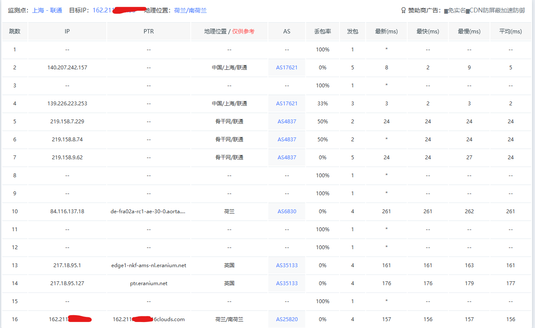This screenshot has height=328, width=535.
Task: Click the average 177 ms value in hop 14
Action: click(511, 283)
